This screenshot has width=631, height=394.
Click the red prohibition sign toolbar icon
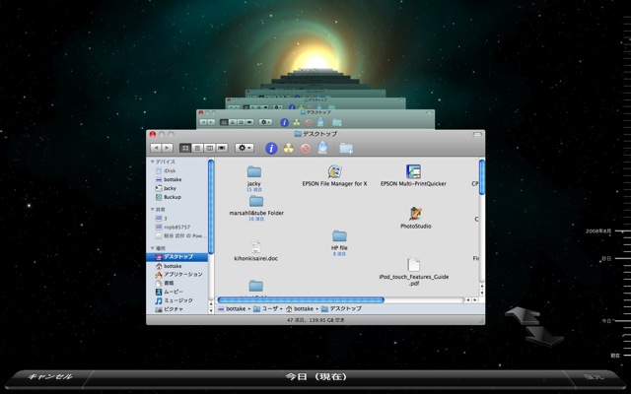306,149
